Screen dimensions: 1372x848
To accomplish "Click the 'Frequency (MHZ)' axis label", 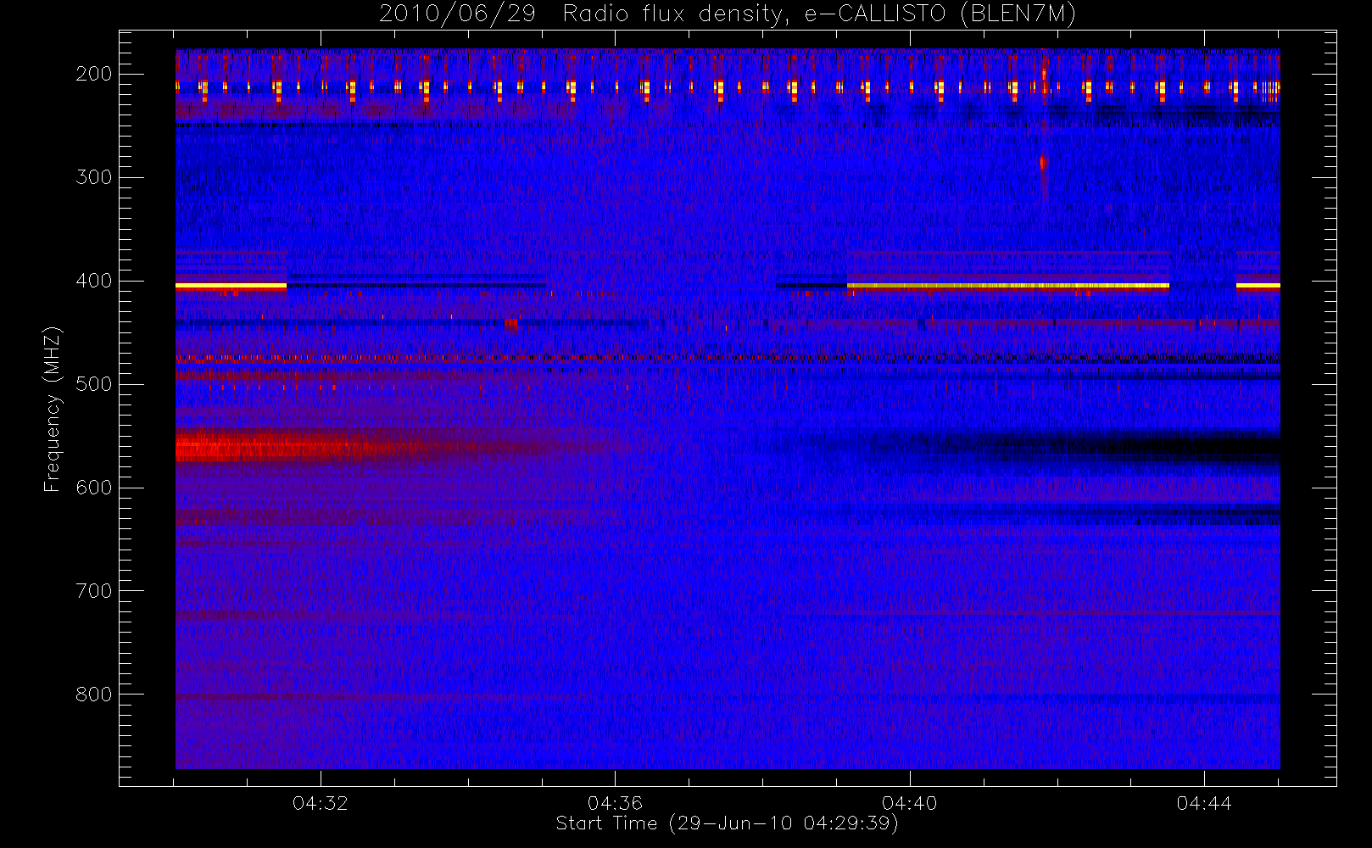I will coord(53,409).
